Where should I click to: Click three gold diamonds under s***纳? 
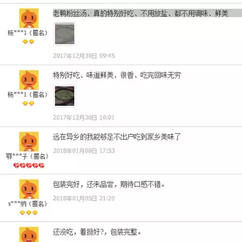pyautogui.click(x=28, y=213)
